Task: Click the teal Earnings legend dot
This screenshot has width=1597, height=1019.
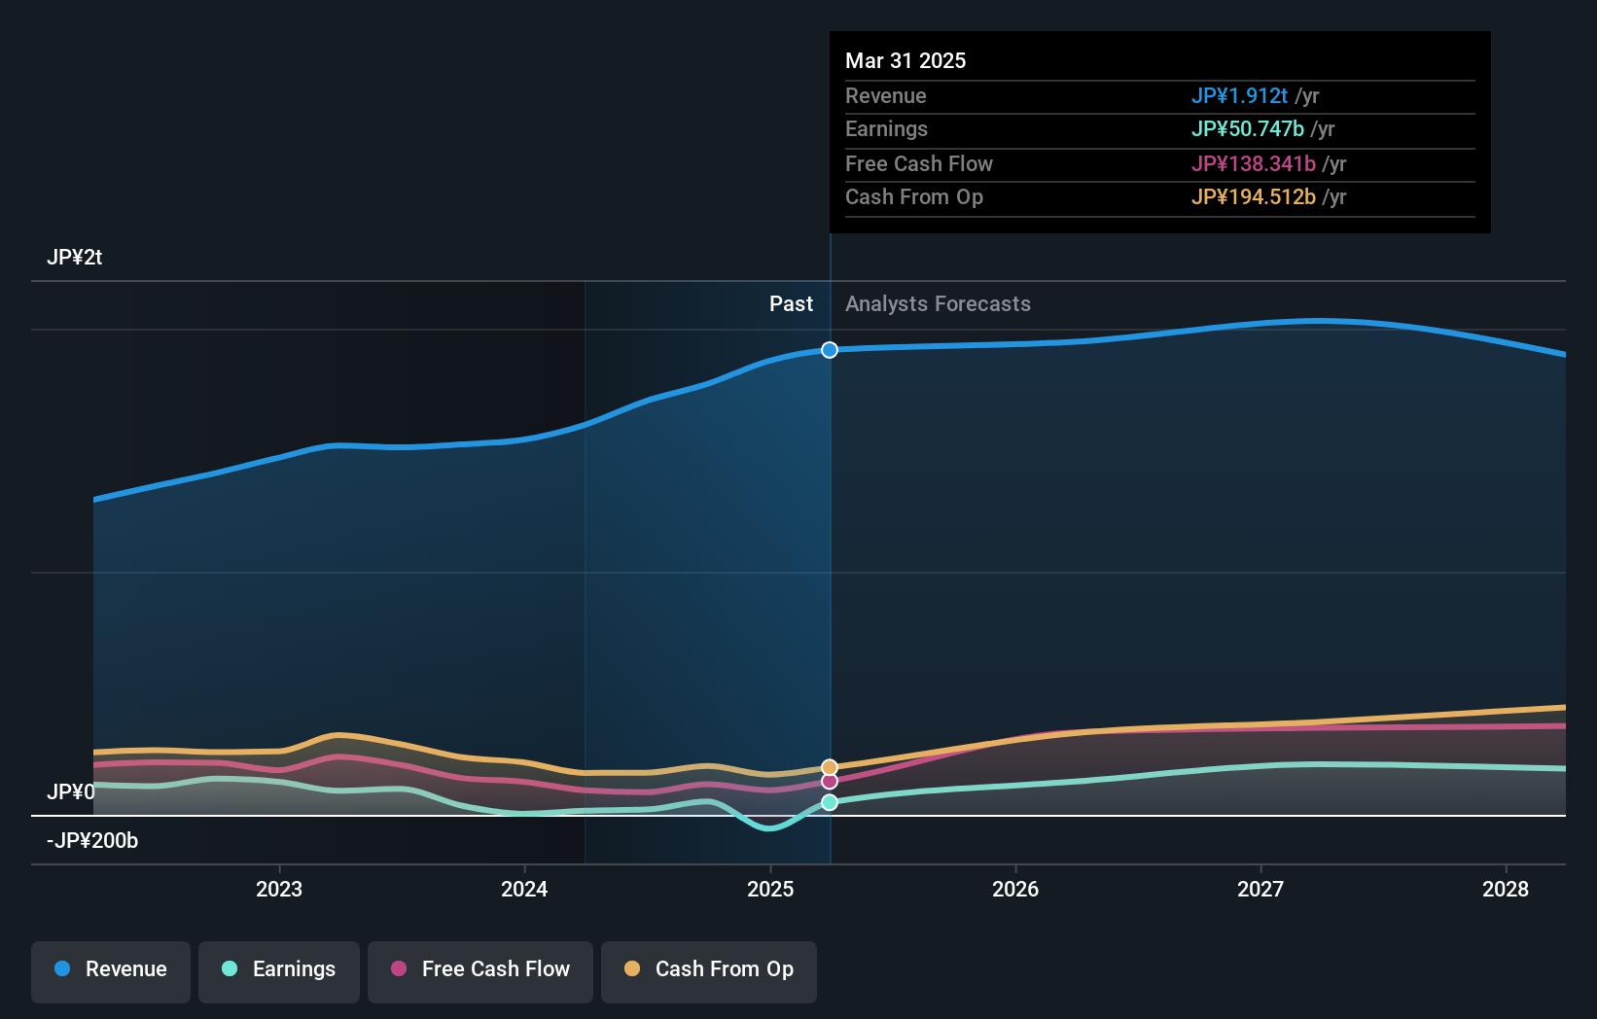Action: click(228, 969)
